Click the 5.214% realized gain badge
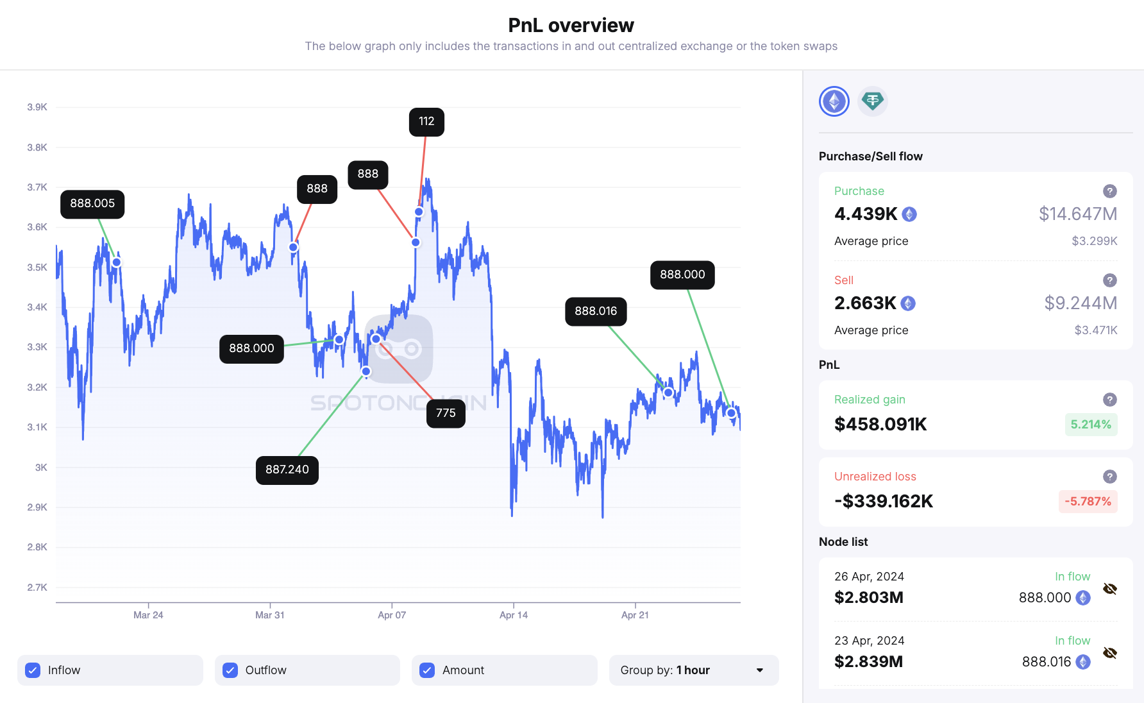This screenshot has width=1144, height=703. (1090, 425)
